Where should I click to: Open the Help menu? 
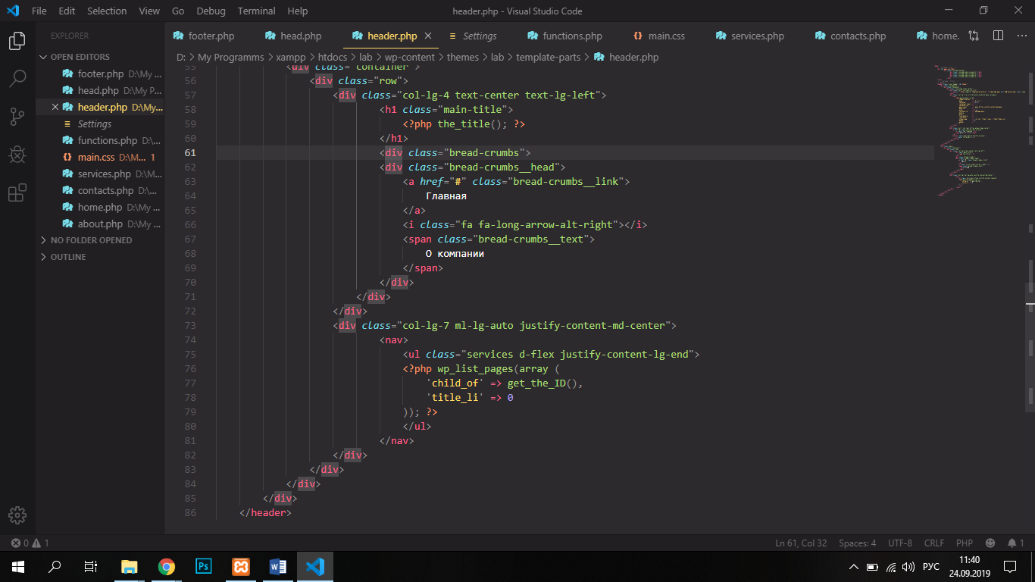(298, 11)
